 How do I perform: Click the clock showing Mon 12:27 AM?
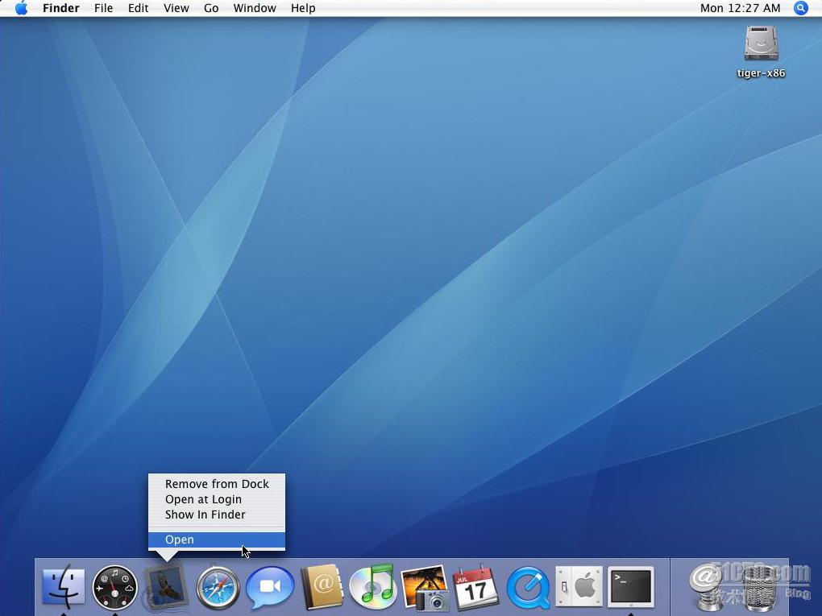coord(741,8)
